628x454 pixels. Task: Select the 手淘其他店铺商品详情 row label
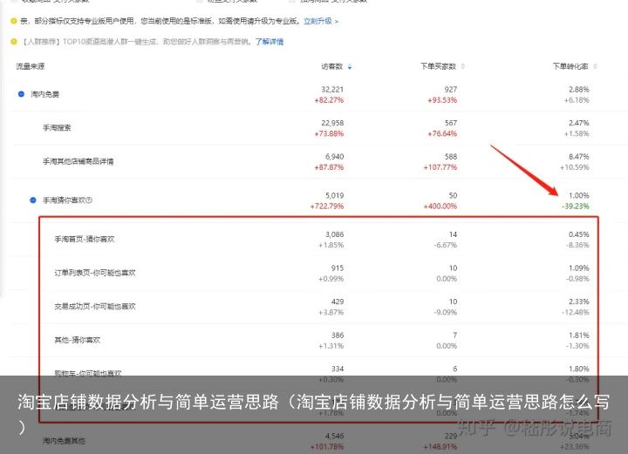78,161
